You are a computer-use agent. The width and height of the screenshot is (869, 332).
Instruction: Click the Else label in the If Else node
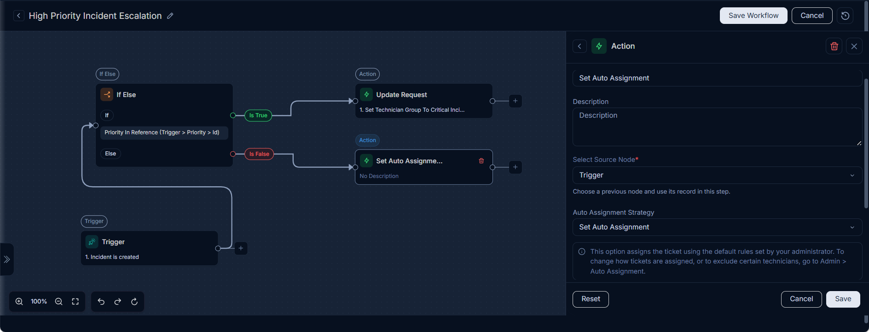point(110,154)
